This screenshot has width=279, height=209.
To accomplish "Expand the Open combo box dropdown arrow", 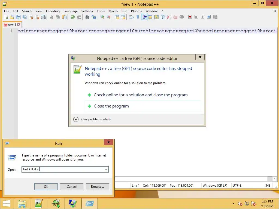I will click(x=106, y=170).
